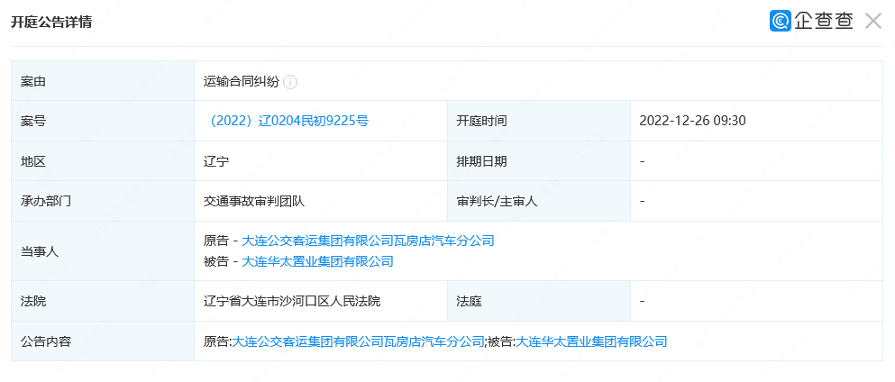895x382 pixels.
Task: Select the 运输合同纠纷 case cause text
Action: coord(242,82)
